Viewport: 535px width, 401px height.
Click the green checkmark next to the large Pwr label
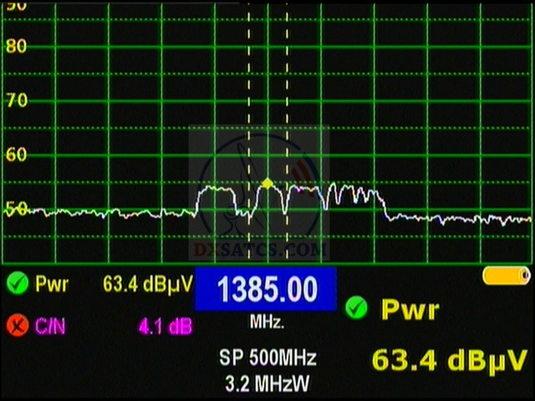pyautogui.click(x=356, y=308)
